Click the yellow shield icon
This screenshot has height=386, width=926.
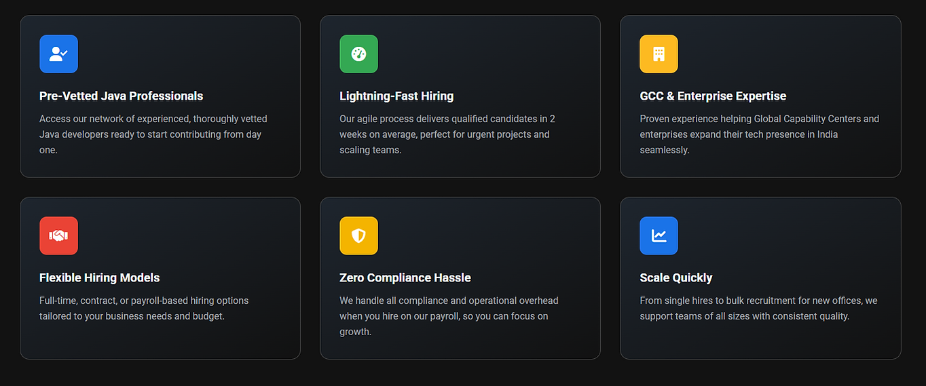click(x=358, y=236)
